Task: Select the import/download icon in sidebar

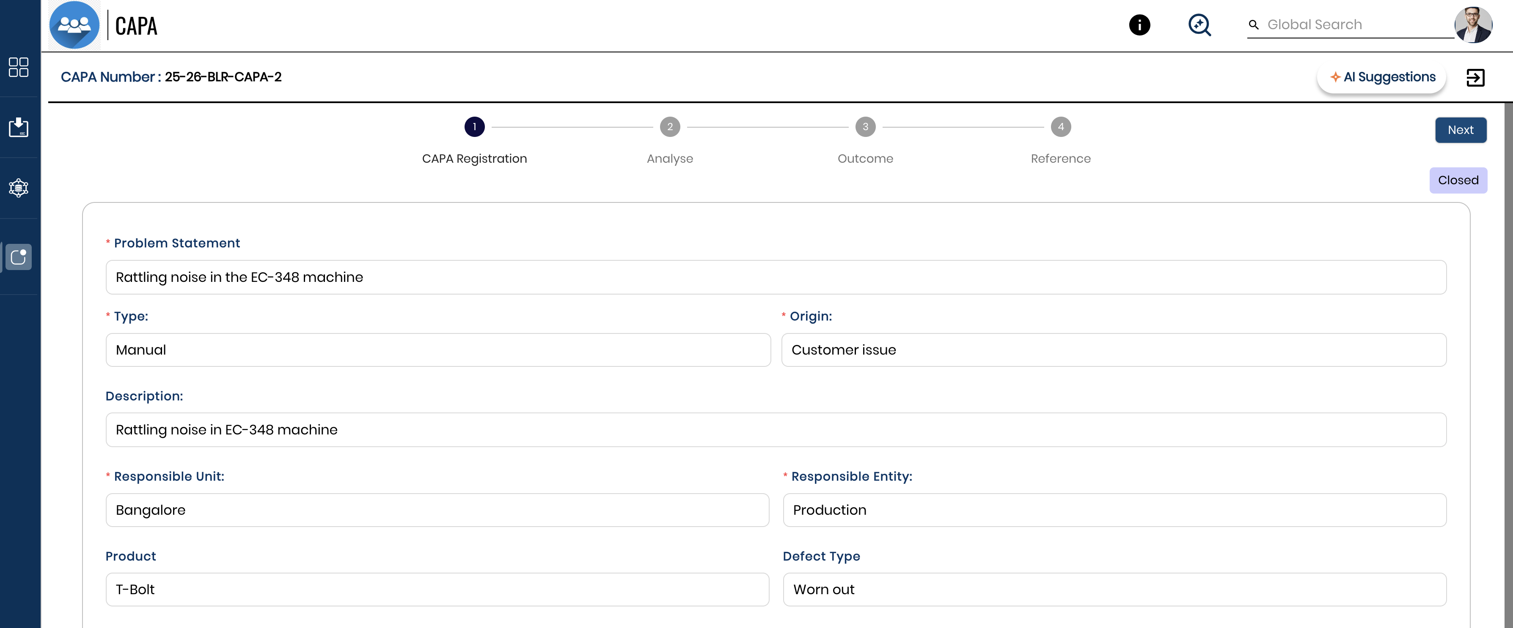Action: [18, 127]
